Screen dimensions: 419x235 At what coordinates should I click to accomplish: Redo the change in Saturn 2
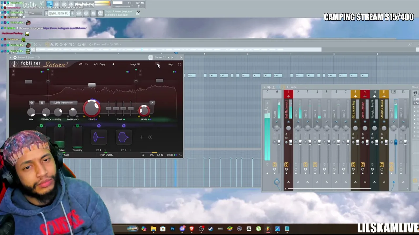coord(86,64)
